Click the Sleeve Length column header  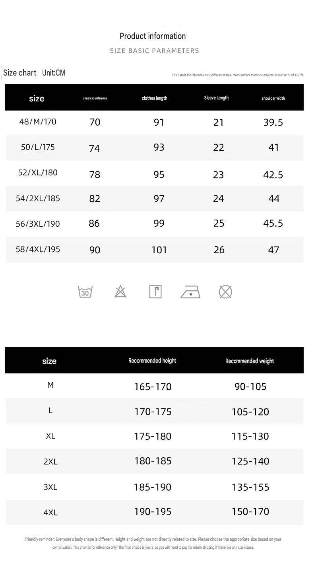[216, 98]
